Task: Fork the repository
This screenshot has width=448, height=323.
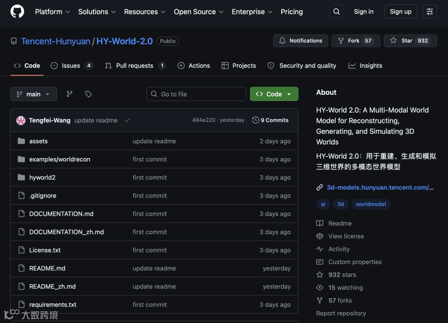Action: pos(356,41)
